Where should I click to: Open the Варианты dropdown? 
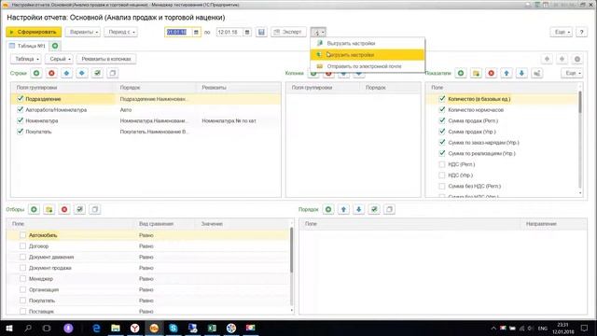83,32
